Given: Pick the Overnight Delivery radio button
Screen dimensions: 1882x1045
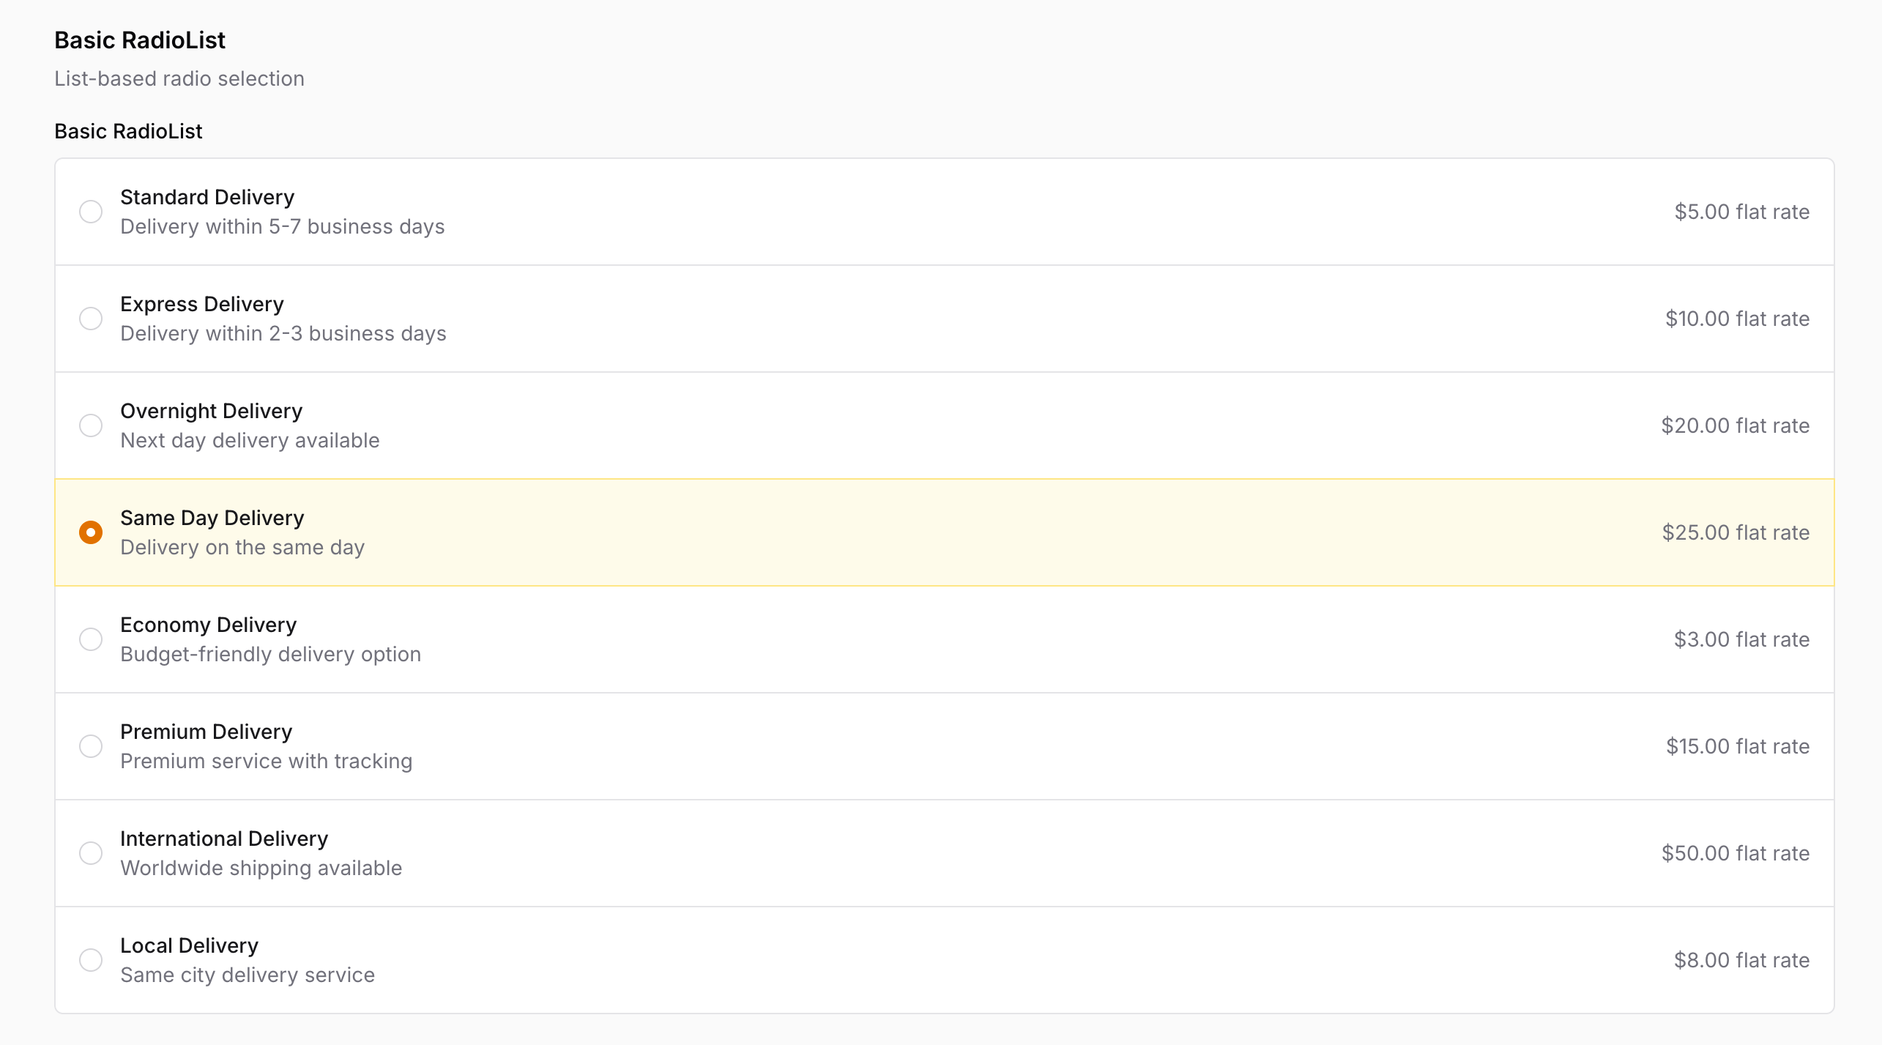Looking at the screenshot, I should (91, 425).
